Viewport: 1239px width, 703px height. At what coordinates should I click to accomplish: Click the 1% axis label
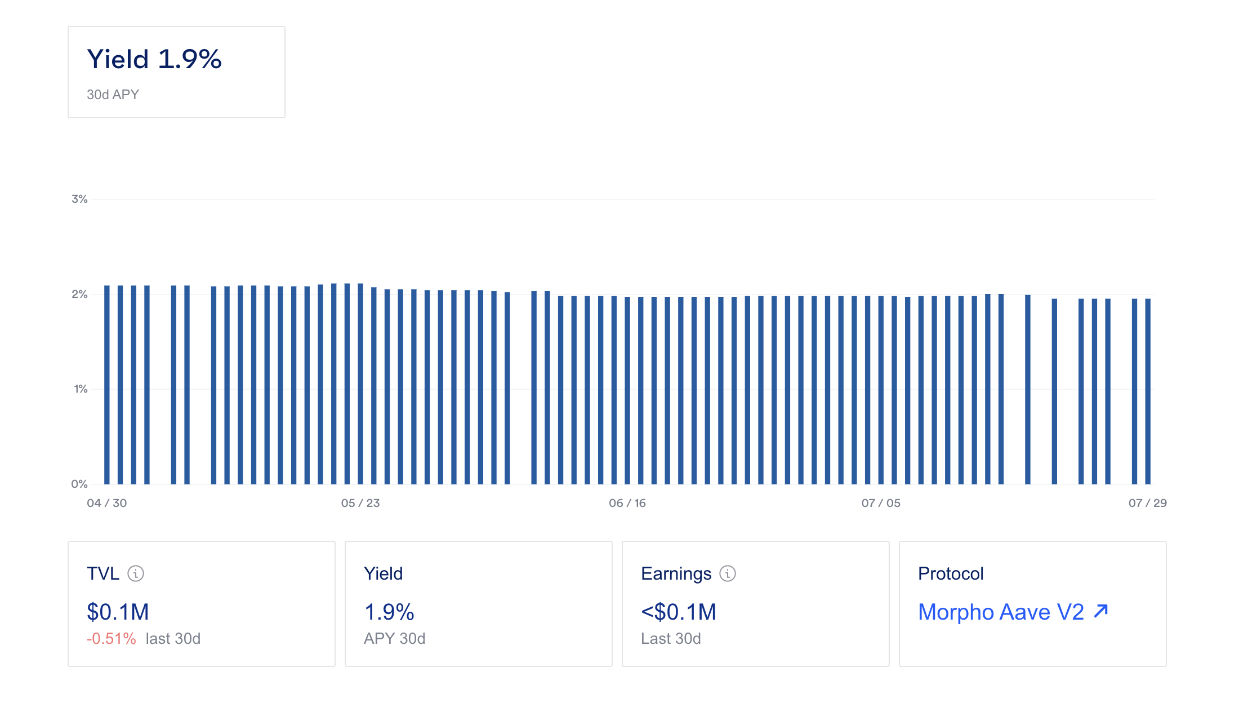tap(78, 388)
